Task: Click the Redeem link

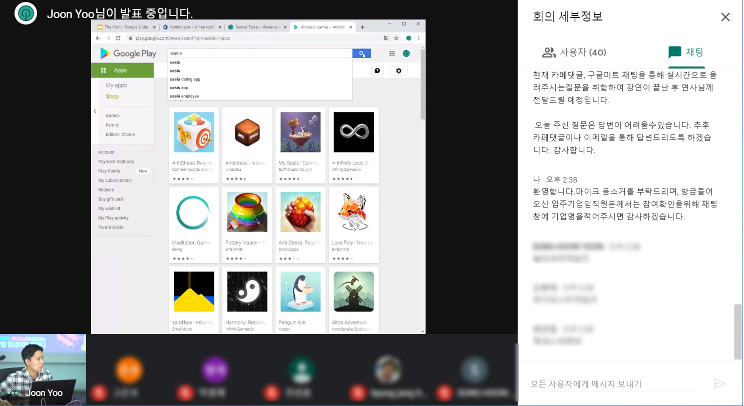Action: pos(106,190)
